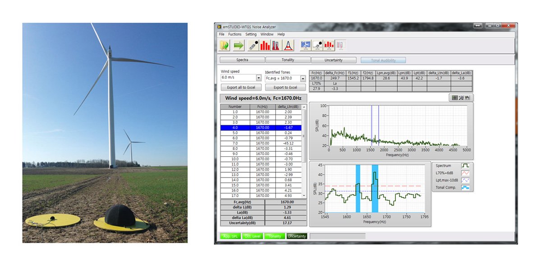Select the graph pan hand tool
The width and height of the screenshot is (541, 258).
tap(468, 98)
